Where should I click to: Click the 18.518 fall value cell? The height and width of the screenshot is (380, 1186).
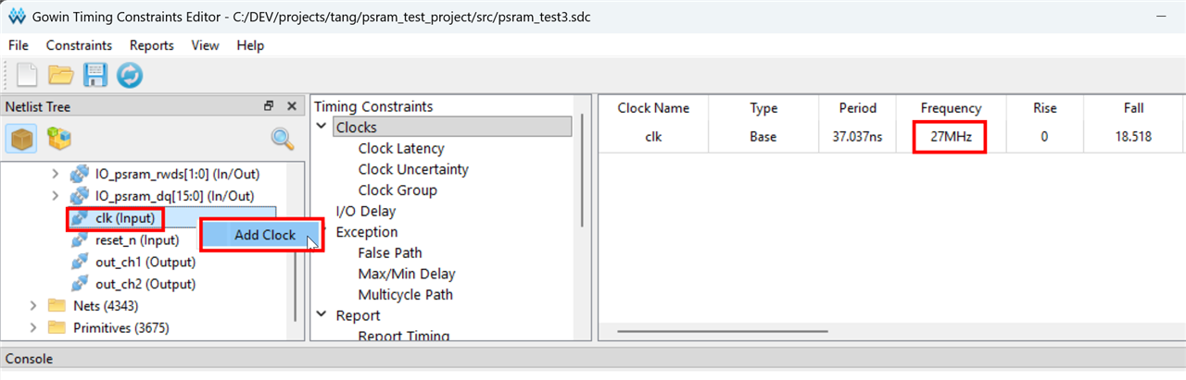coord(1133,137)
